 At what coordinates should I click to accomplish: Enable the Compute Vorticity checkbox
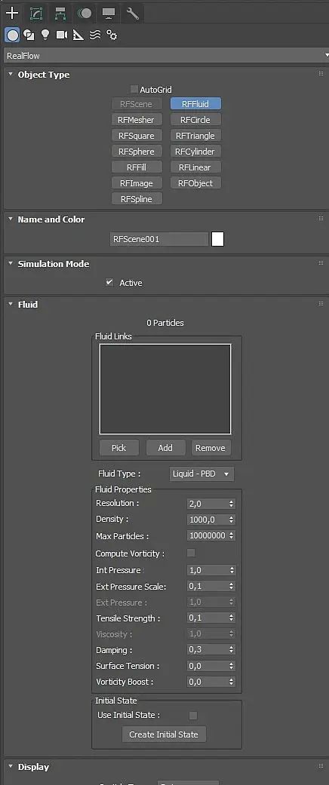[x=191, y=553]
